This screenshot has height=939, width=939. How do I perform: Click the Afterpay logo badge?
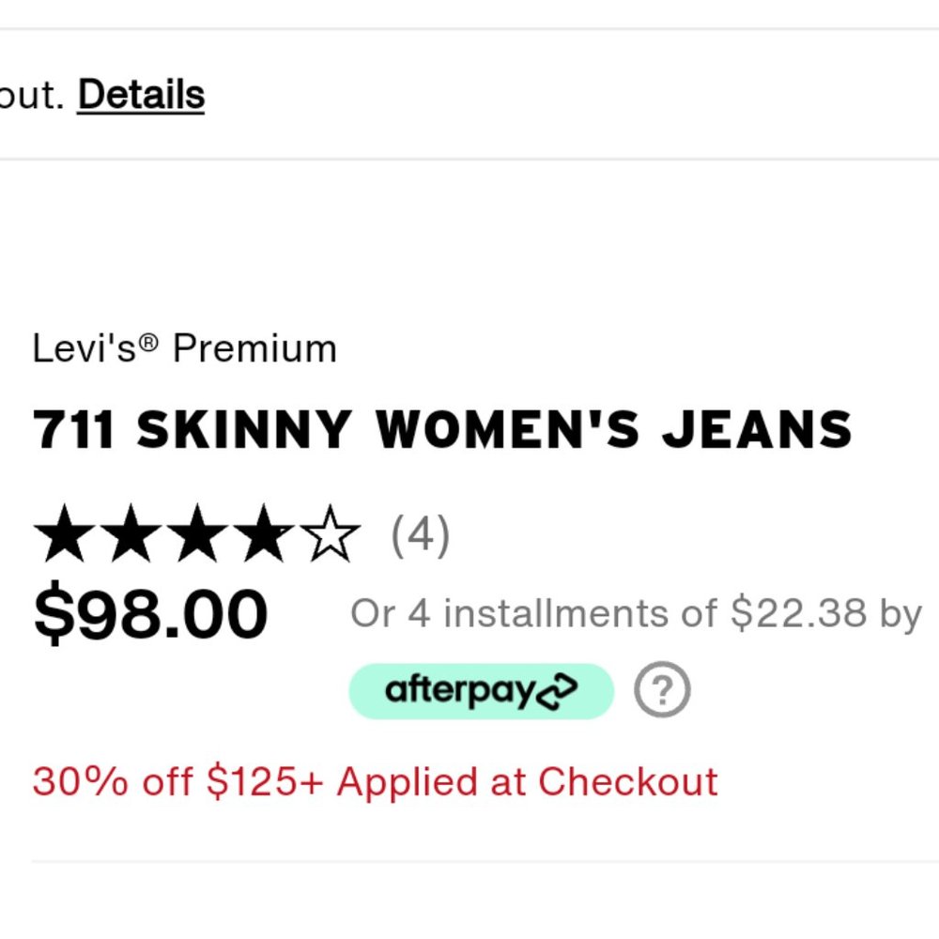pos(480,689)
